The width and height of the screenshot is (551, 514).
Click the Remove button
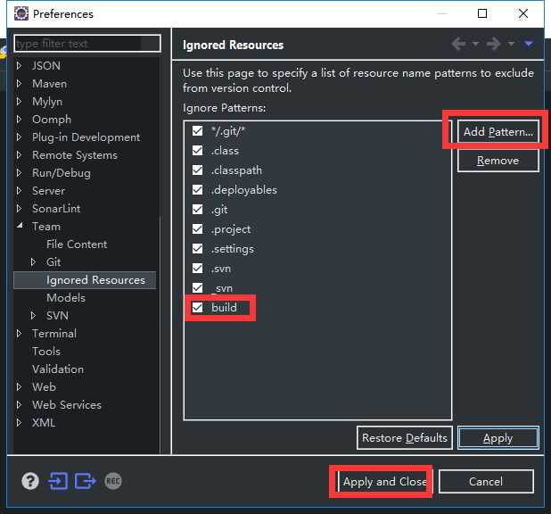tap(498, 161)
